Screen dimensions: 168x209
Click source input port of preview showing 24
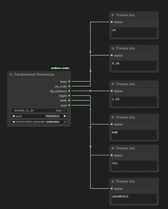click(112, 22)
